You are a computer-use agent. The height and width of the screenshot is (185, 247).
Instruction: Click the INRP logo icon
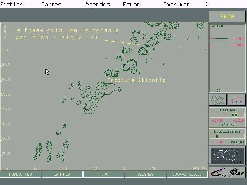pyautogui.click(x=237, y=172)
